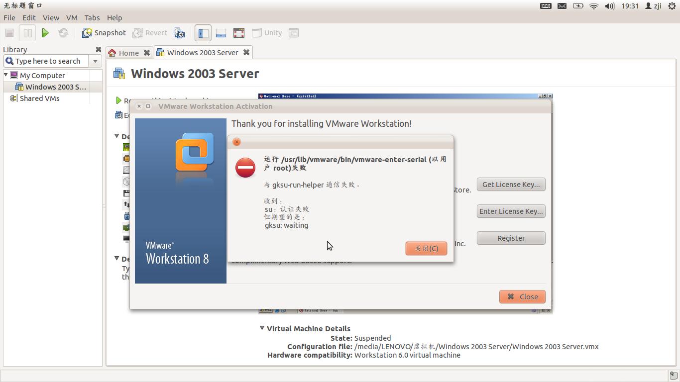Click the CD/DVD device icon
The width and height of the screenshot is (680, 382).
(x=126, y=182)
